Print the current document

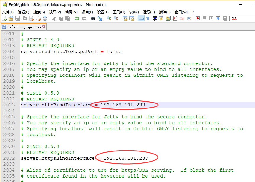[x=45, y=19]
